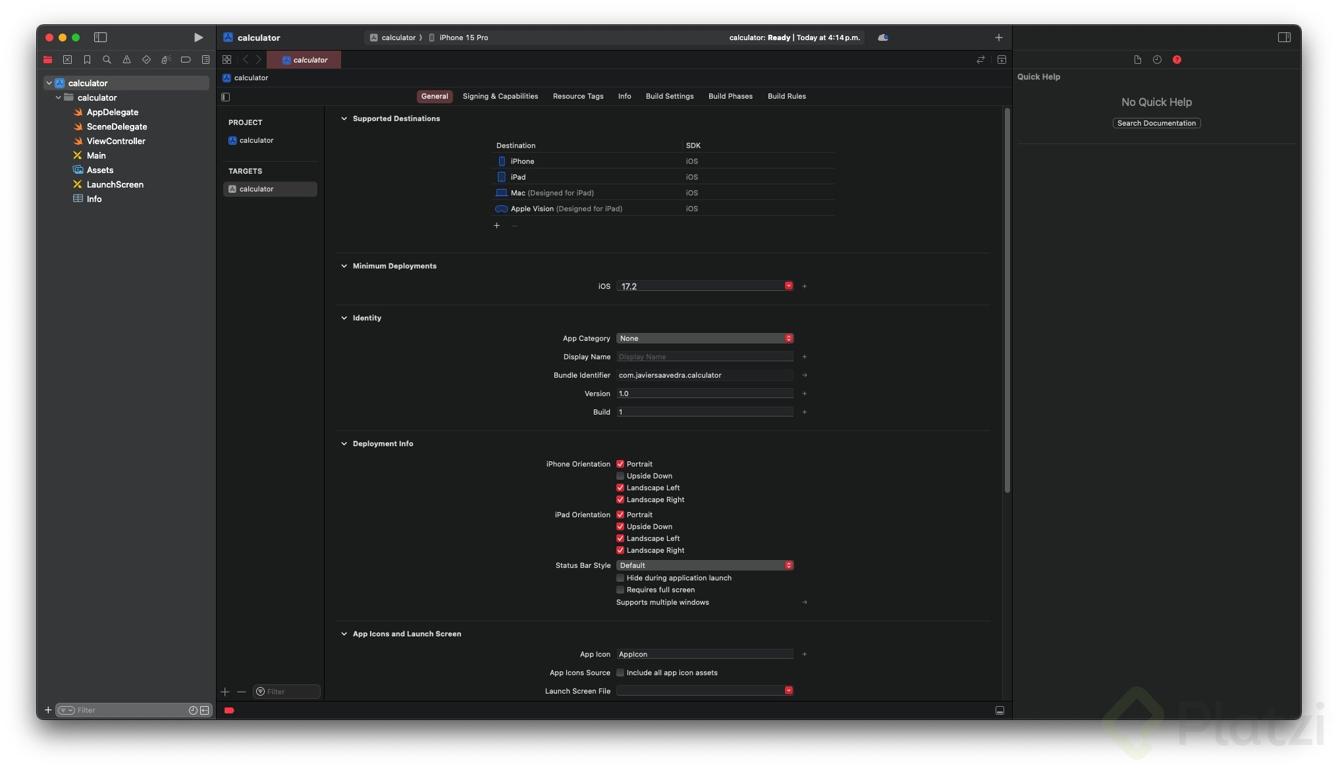
Task: Uncheck iPad Landscape Left orientation
Action: click(620, 538)
